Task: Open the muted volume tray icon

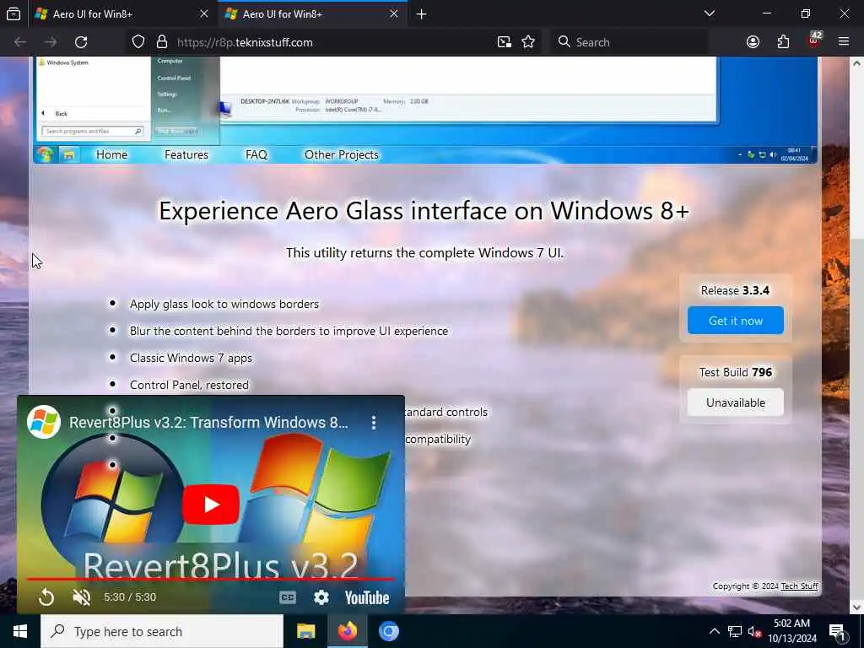Action: pos(754,631)
